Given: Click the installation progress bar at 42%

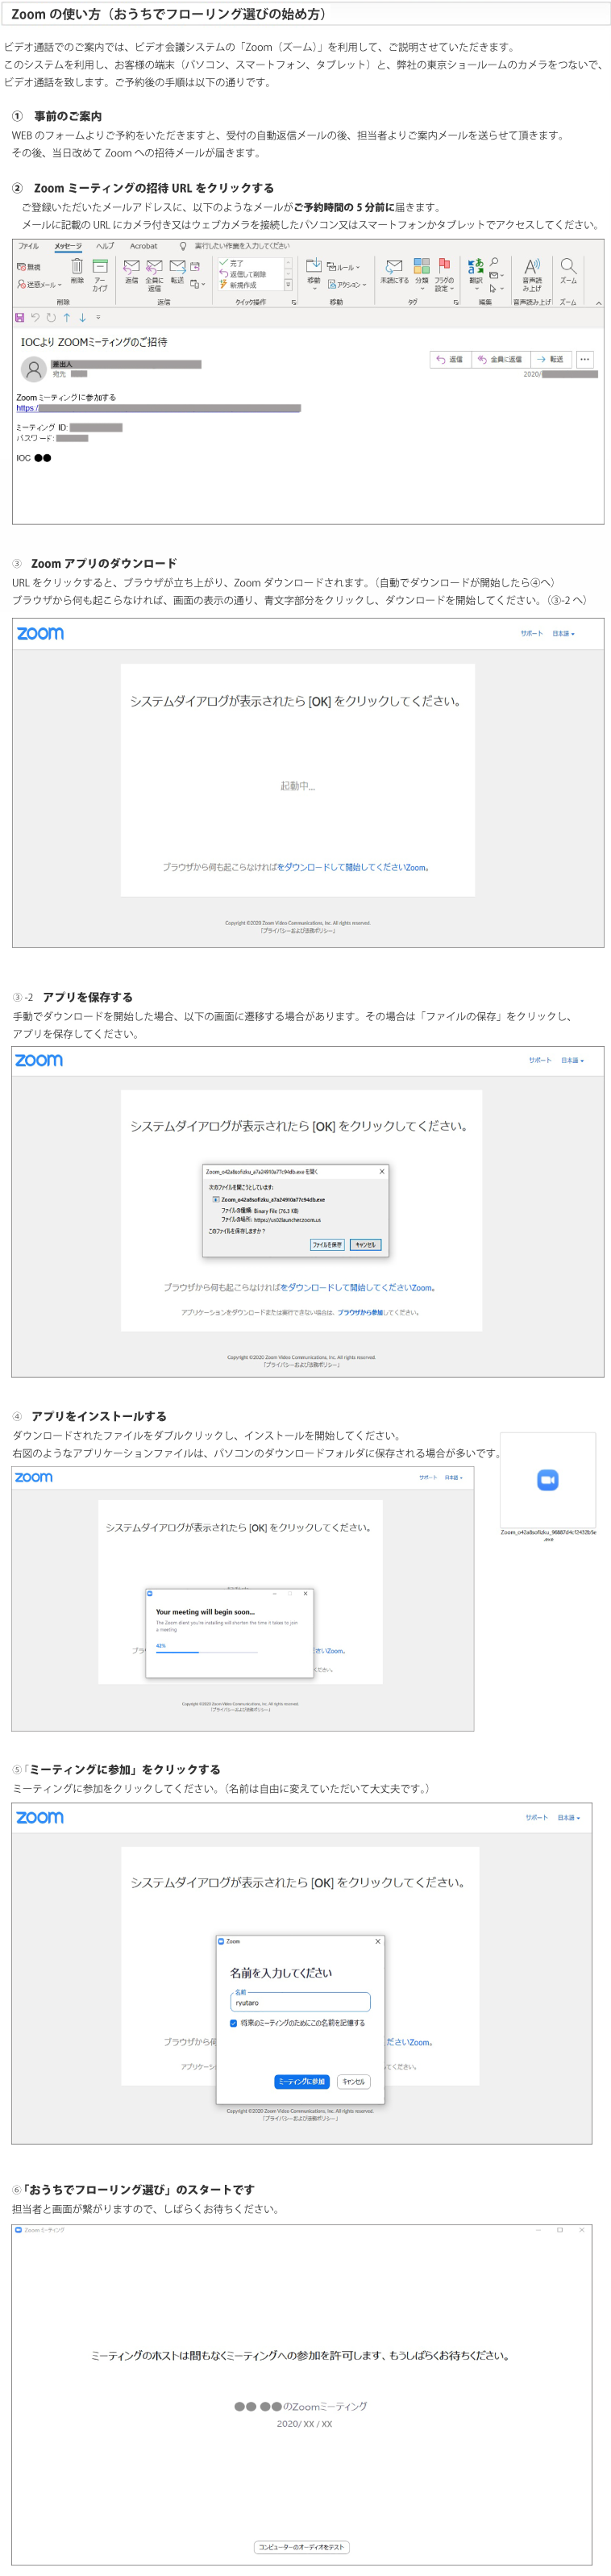Looking at the screenshot, I should pos(206,1651).
